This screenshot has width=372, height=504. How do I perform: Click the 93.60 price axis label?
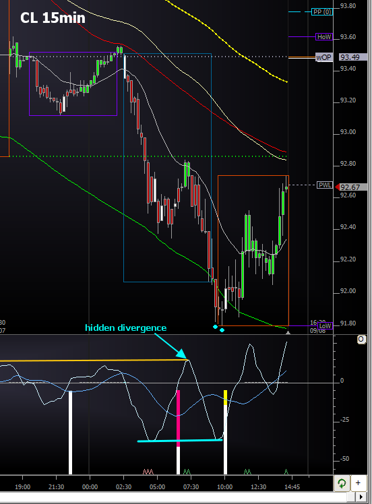[348, 37]
